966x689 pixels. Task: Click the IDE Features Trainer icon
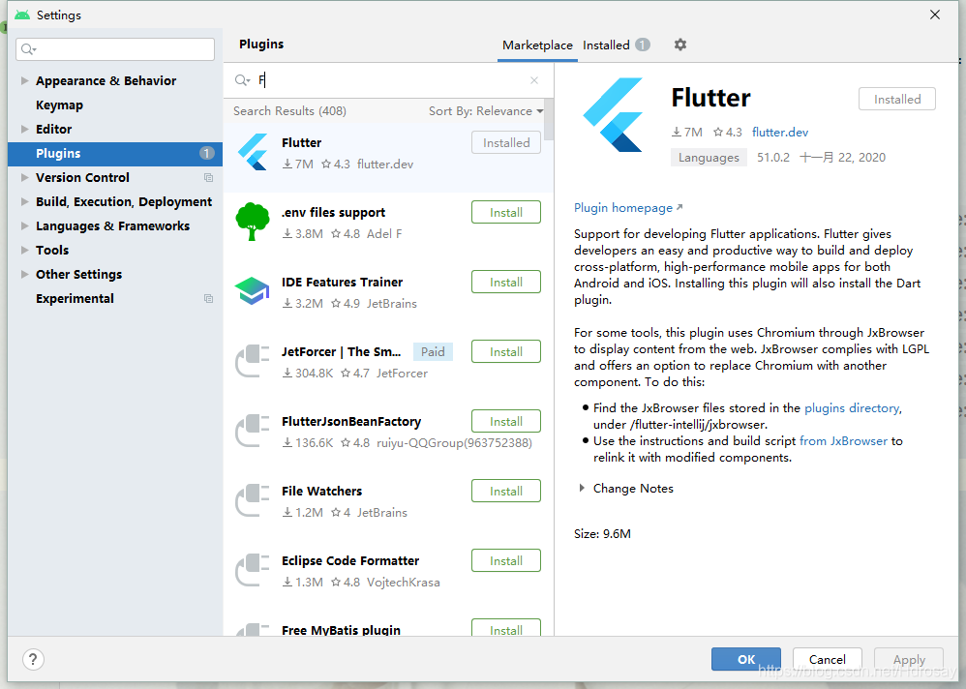click(253, 290)
